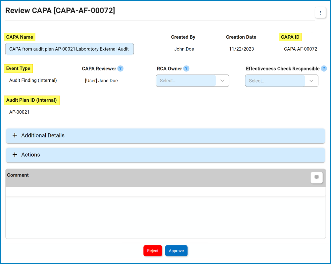Click the plus icon beside Additional Details

[15, 135]
